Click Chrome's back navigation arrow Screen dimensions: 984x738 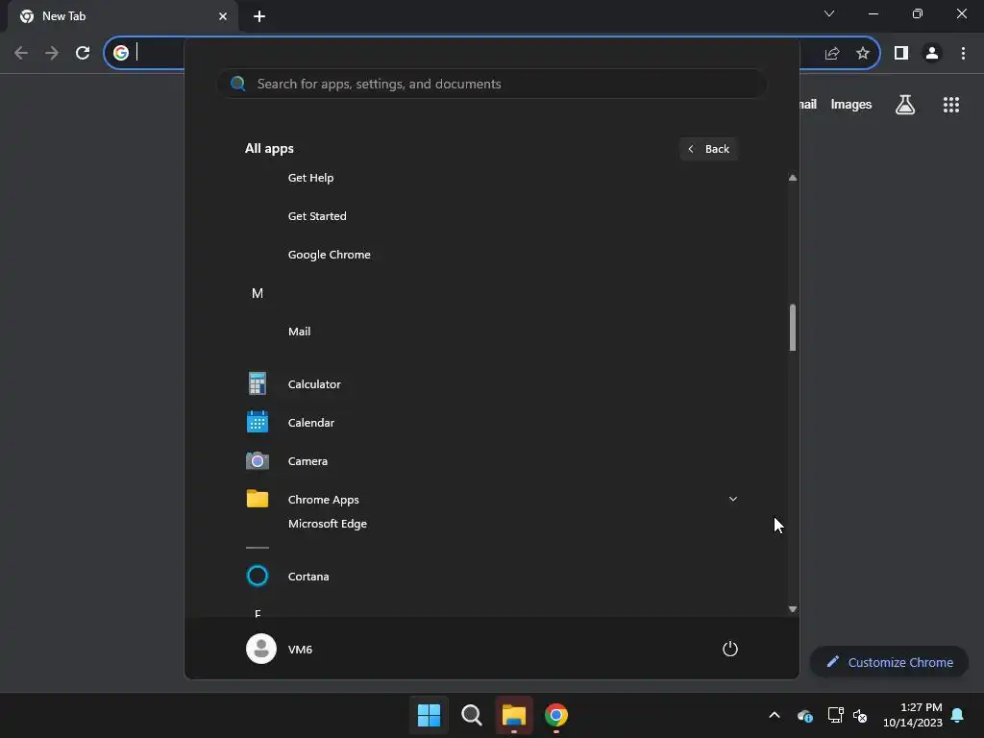click(21, 53)
